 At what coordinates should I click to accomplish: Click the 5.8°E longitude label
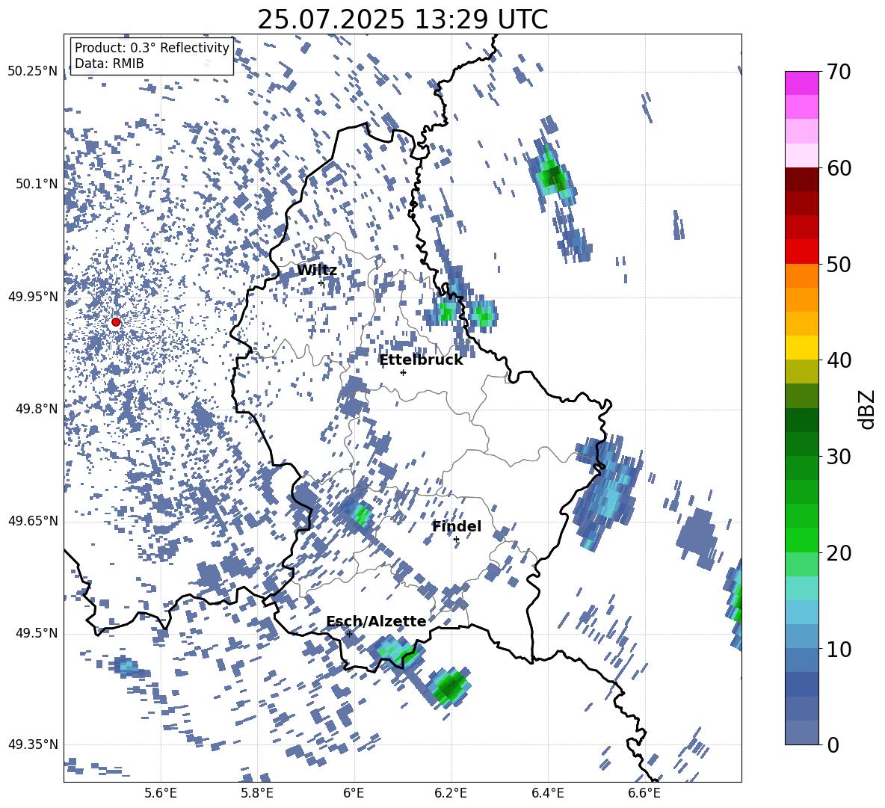click(x=257, y=793)
